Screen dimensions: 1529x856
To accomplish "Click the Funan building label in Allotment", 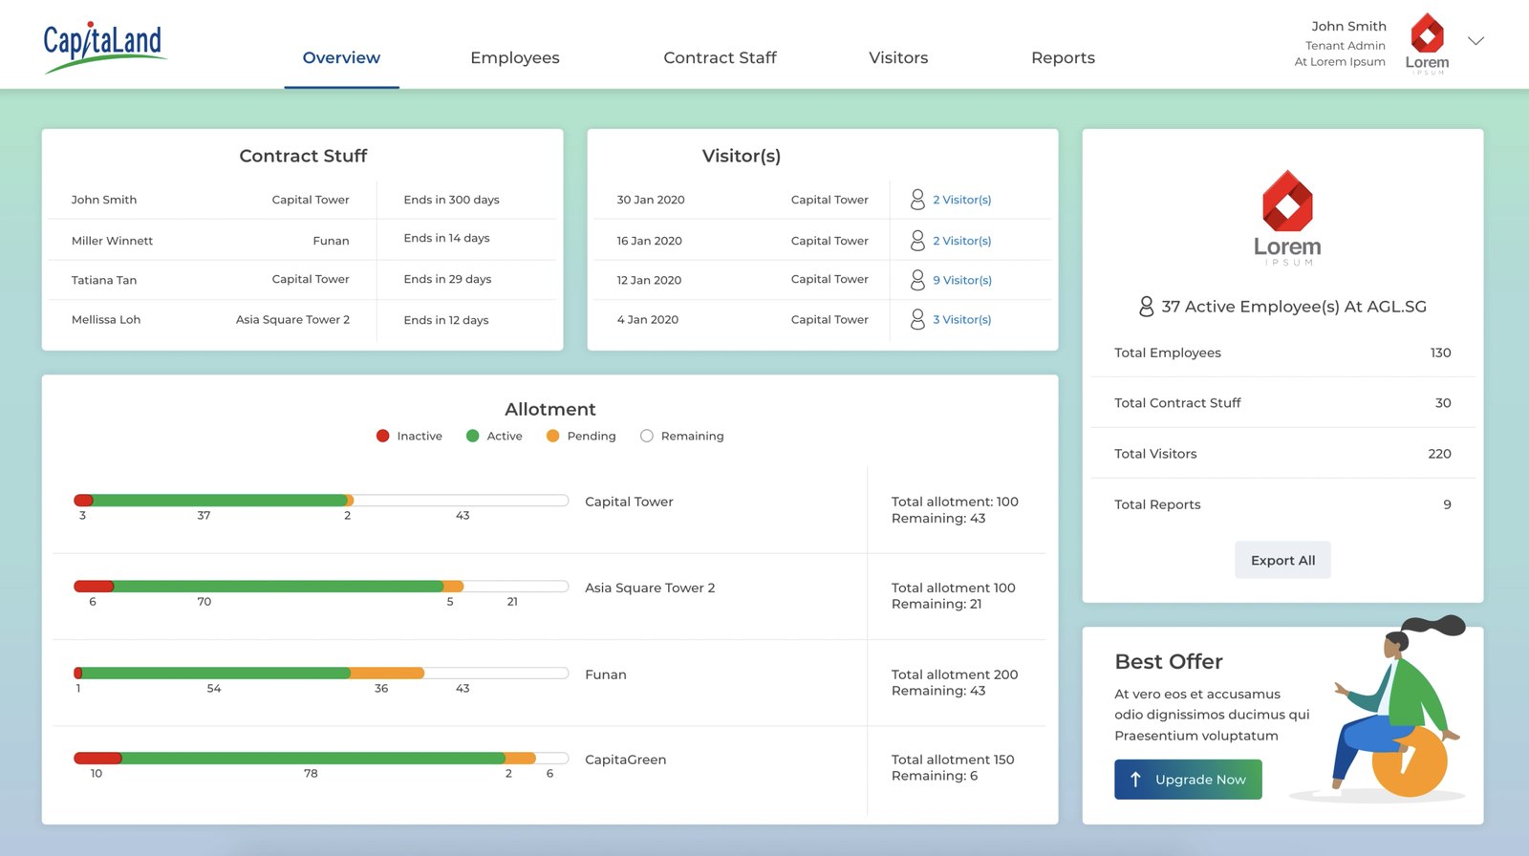I will point(606,674).
